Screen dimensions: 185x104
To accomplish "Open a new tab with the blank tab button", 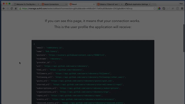I will 154,4.
